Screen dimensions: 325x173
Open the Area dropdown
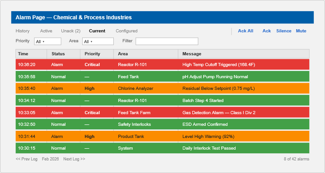pos(98,41)
